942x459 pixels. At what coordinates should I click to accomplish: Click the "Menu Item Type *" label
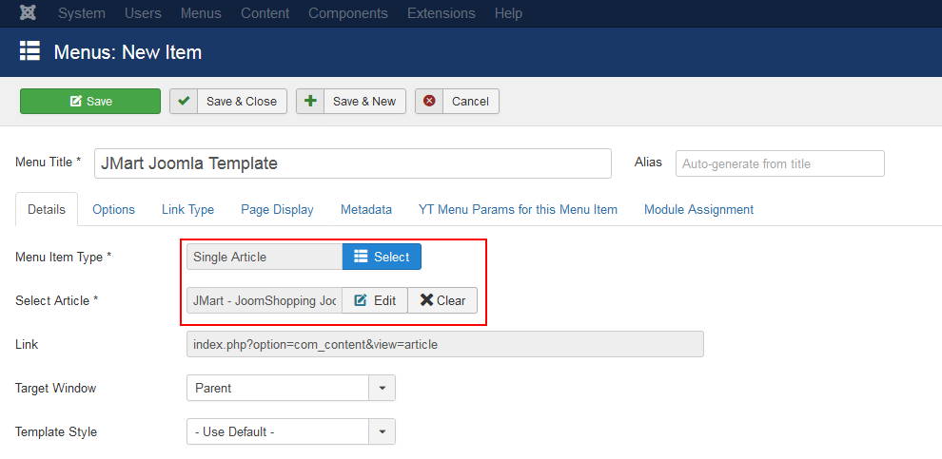pyautogui.click(x=63, y=257)
